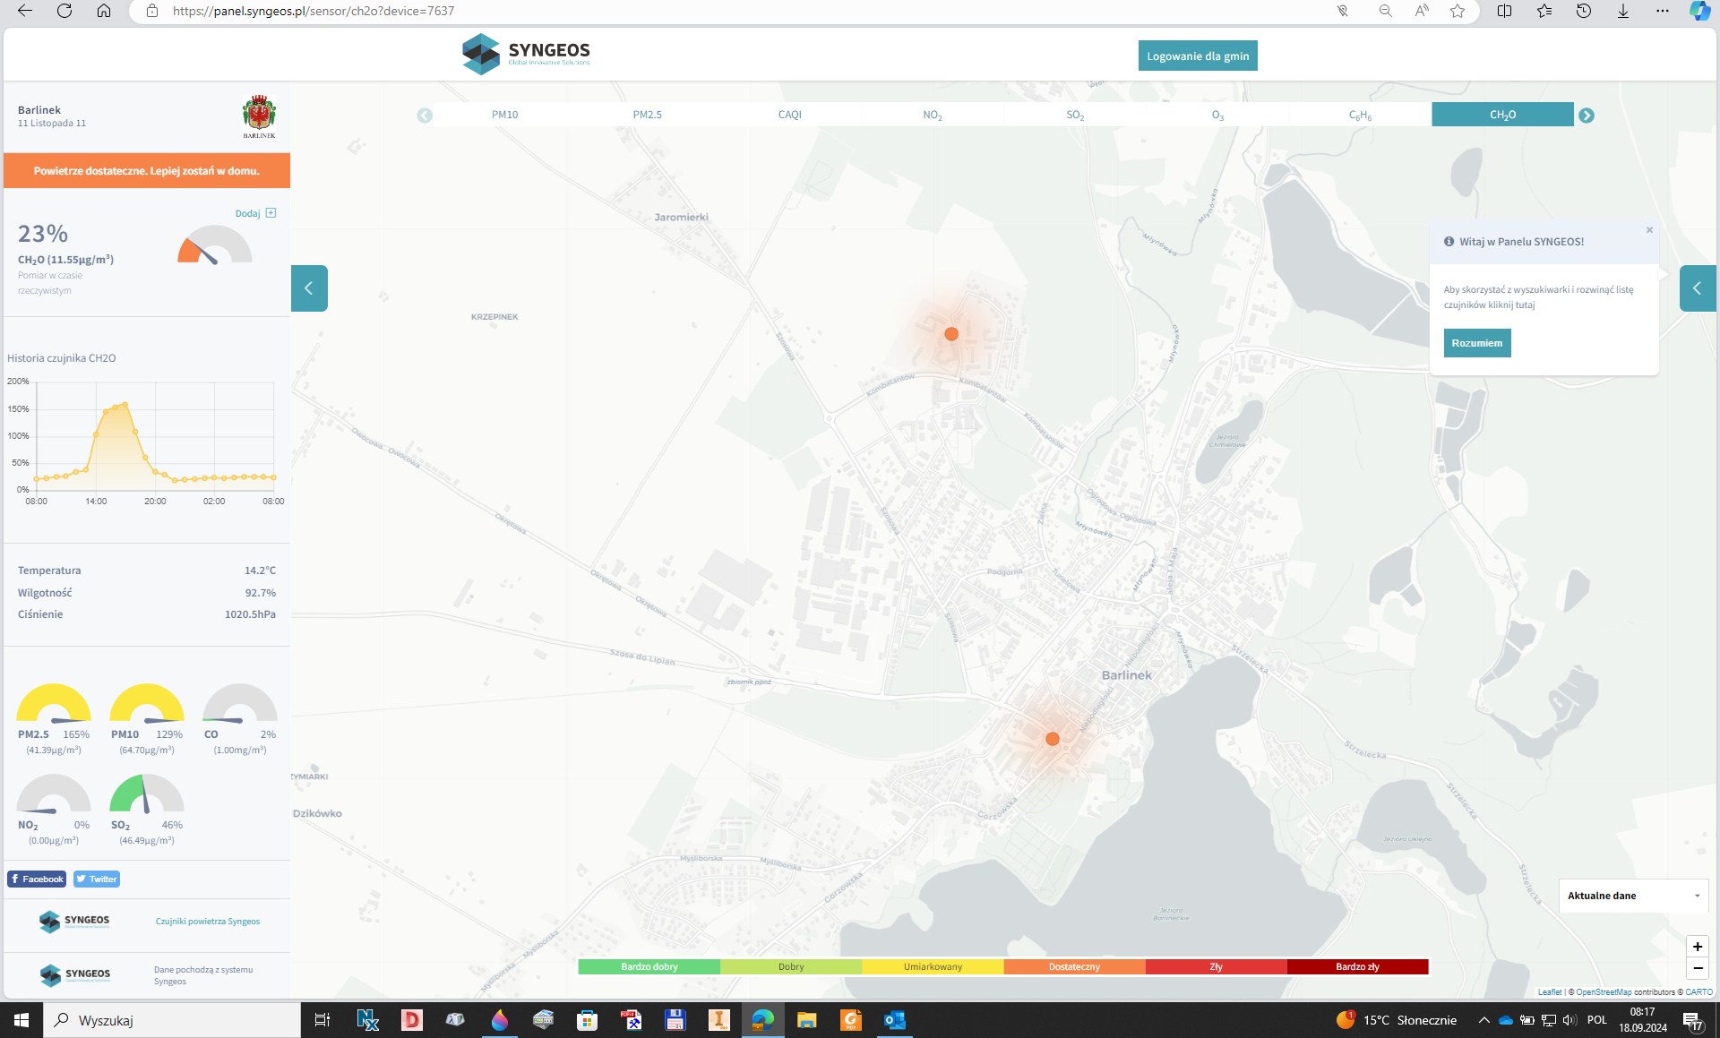Switch to the CAQI tab
This screenshot has height=1038, width=1720.
click(789, 115)
